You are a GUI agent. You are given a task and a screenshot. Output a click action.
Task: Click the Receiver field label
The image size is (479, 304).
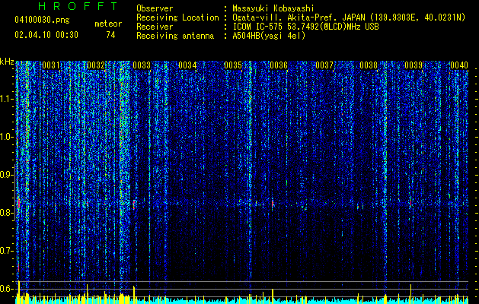point(155,27)
